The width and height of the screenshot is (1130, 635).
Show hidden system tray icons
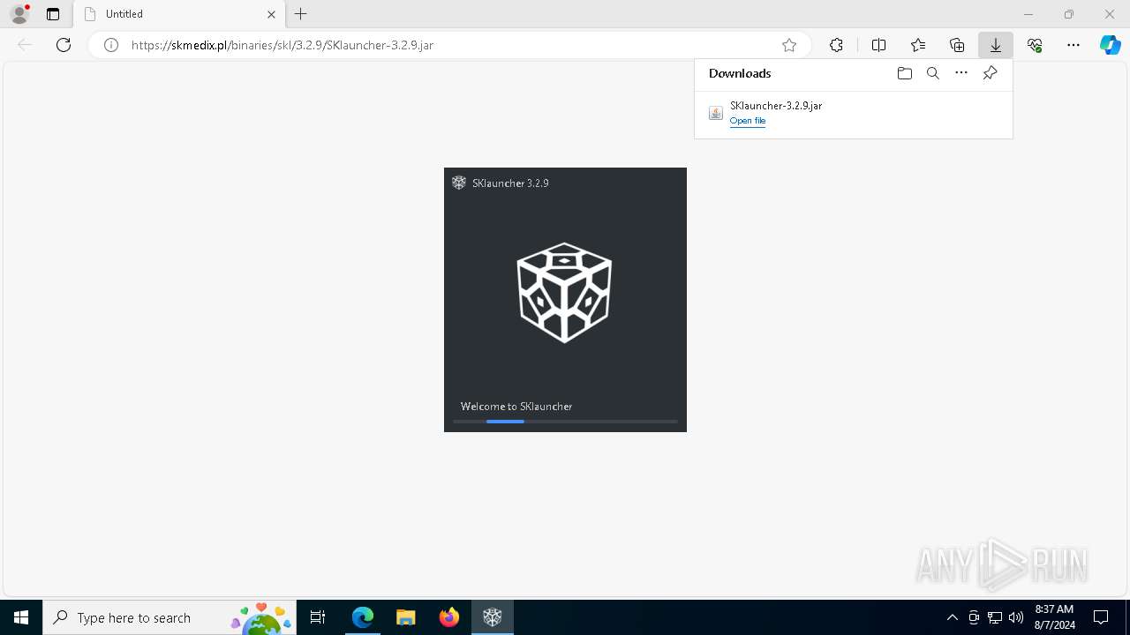(952, 617)
